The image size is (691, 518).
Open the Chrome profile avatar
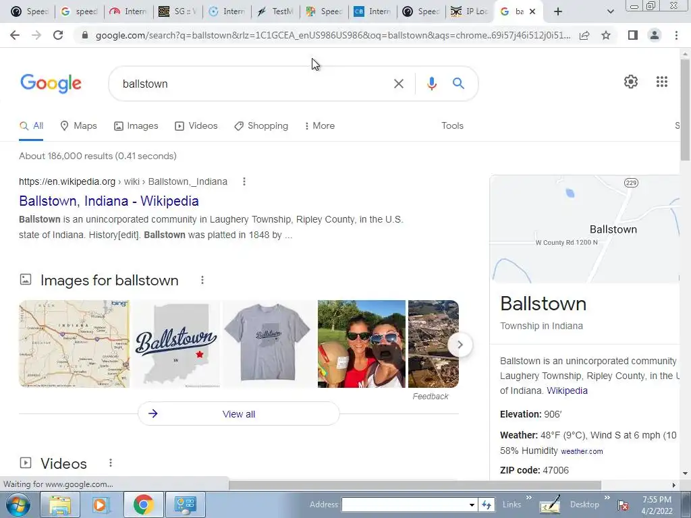point(655,35)
